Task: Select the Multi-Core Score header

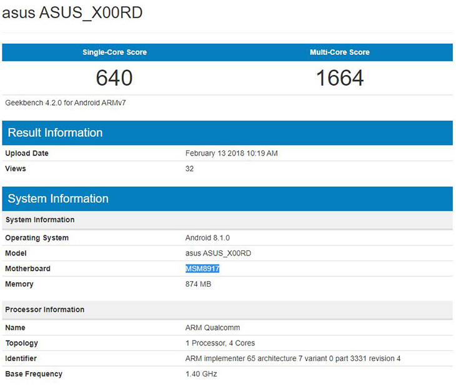Action: [x=340, y=52]
